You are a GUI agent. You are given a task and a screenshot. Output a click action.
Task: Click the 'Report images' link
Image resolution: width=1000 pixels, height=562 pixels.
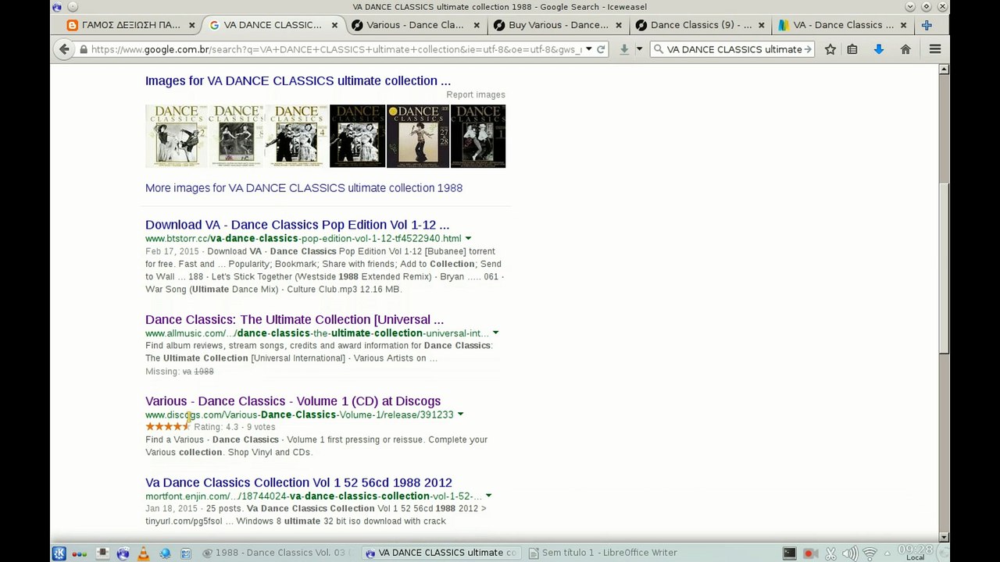[x=476, y=94]
